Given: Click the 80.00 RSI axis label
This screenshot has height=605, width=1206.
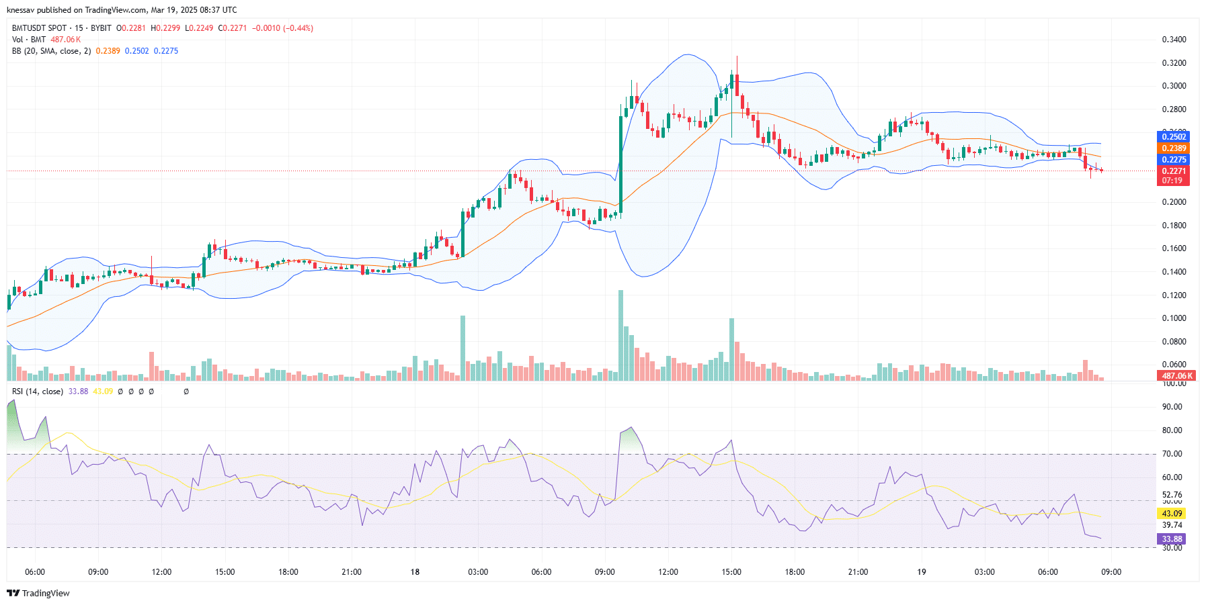Looking at the screenshot, I should pos(1172,430).
